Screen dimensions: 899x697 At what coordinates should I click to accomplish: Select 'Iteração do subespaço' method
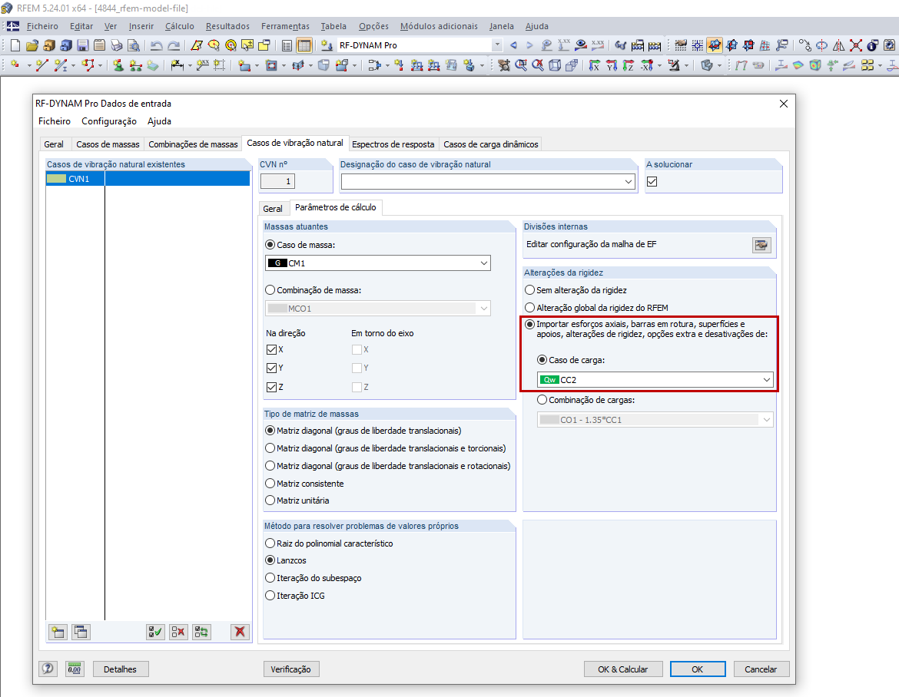pyautogui.click(x=270, y=578)
